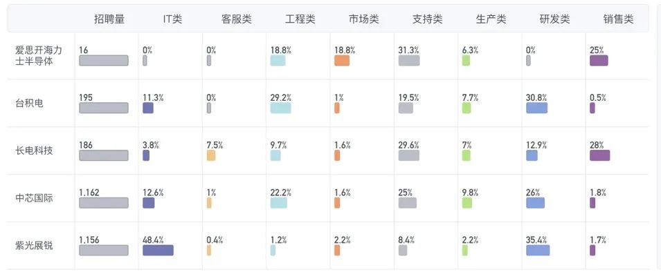Click the 长电科技 company name
The width and height of the screenshot is (661, 272).
click(34, 150)
